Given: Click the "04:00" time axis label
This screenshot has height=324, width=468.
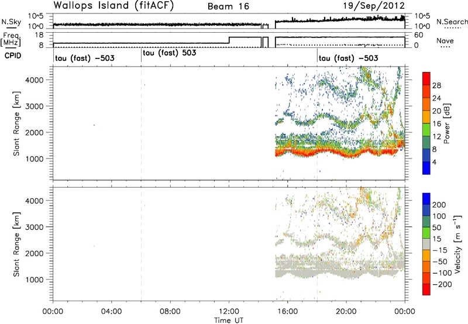Looking at the screenshot, I should [x=111, y=312].
